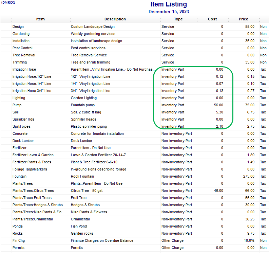Click the Fountain price 275.00
This screenshot has height=253, width=269.
click(249, 176)
